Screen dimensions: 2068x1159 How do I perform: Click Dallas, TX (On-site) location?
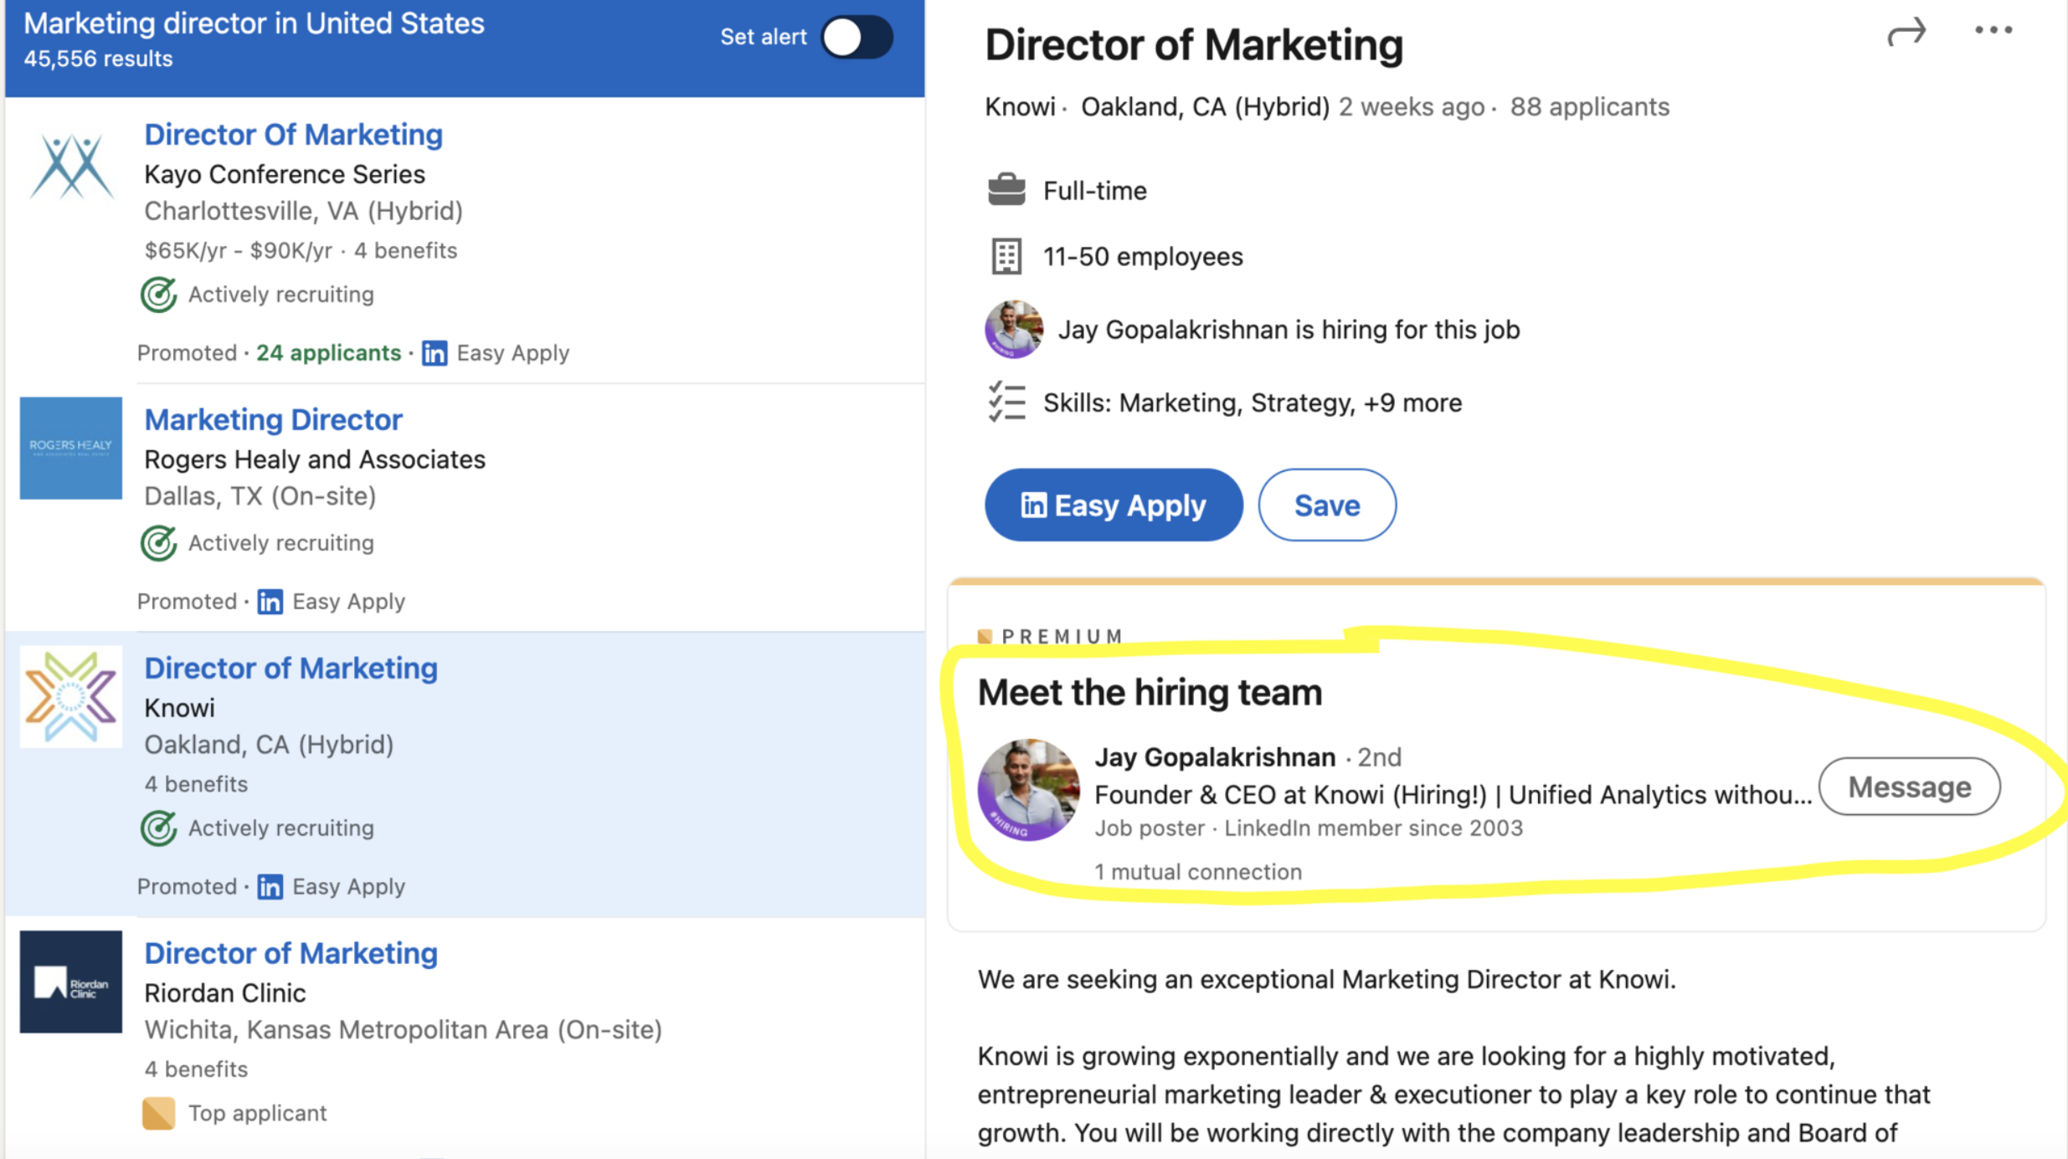[260, 496]
